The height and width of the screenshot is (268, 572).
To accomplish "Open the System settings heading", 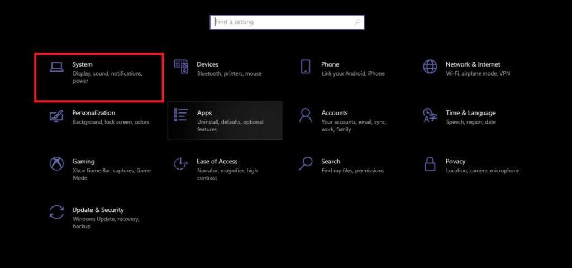I will coord(83,64).
